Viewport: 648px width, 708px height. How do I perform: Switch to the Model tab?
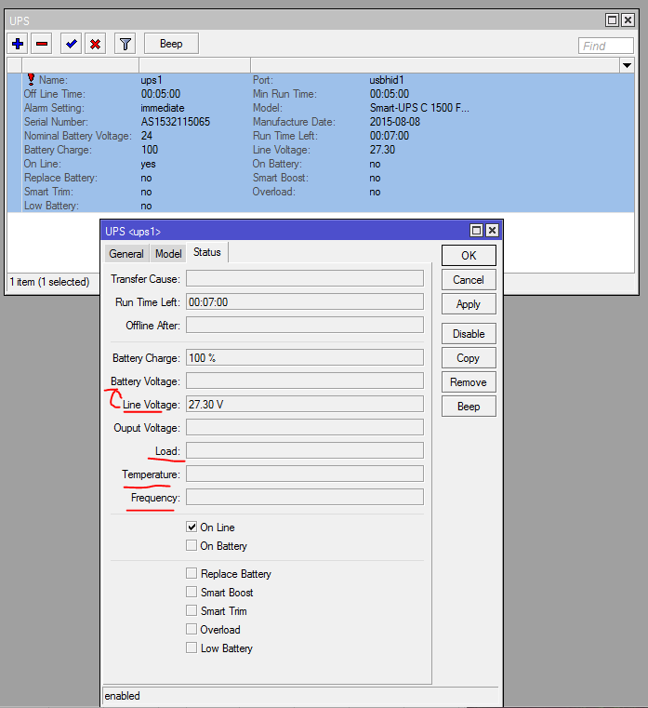(168, 254)
